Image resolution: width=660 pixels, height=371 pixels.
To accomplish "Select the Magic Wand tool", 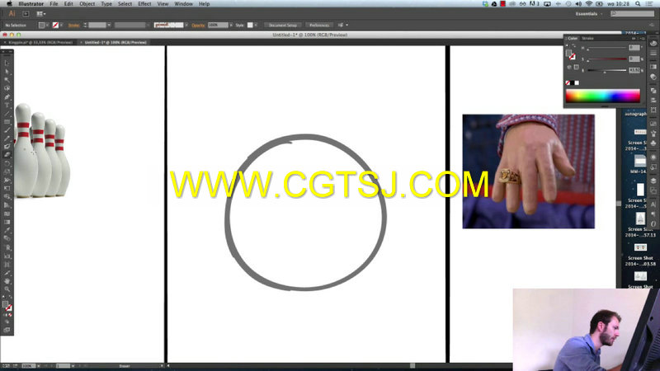I will point(7,80).
